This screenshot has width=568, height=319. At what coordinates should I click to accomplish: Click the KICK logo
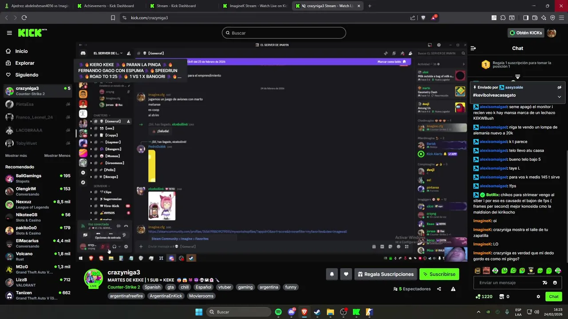pyautogui.click(x=32, y=33)
